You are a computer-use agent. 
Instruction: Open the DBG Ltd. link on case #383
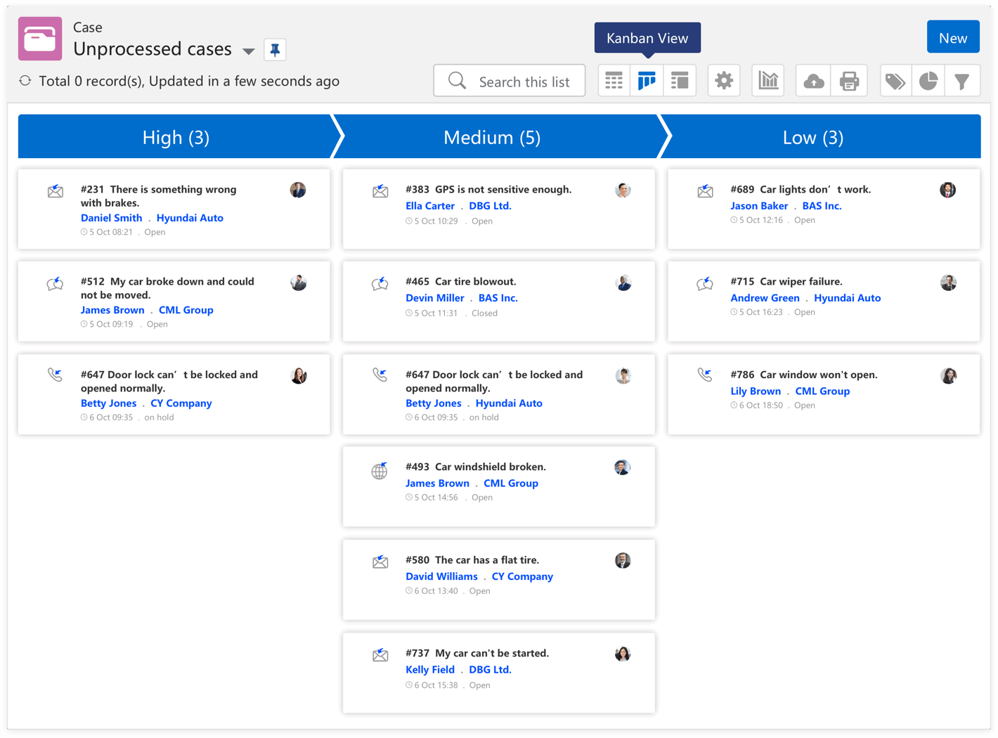pos(490,206)
